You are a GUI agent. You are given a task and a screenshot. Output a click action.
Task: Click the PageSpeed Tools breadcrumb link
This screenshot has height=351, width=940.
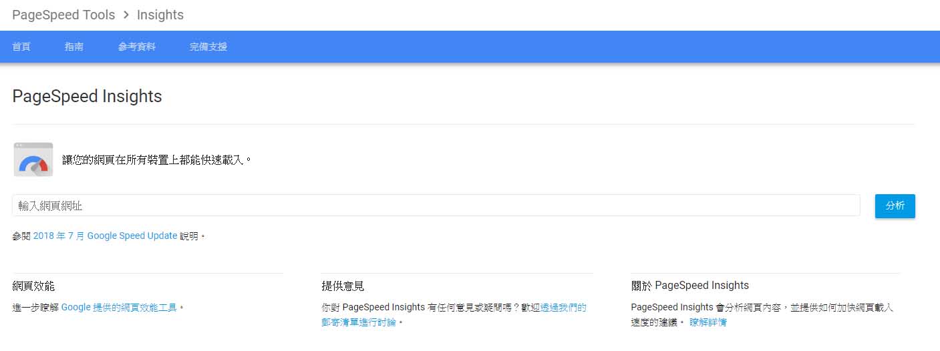[x=63, y=15]
